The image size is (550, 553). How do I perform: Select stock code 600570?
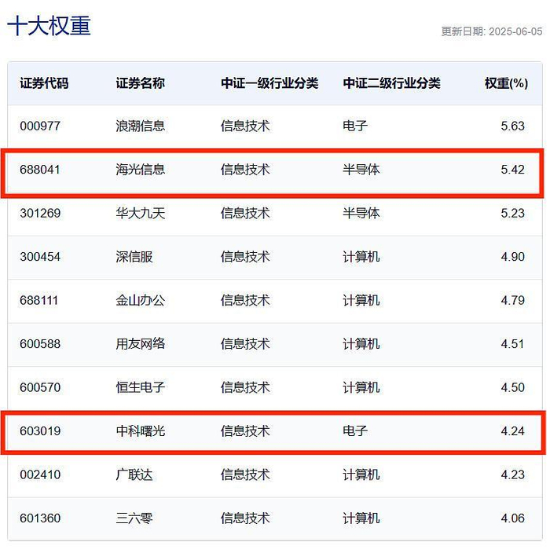pos(40,387)
